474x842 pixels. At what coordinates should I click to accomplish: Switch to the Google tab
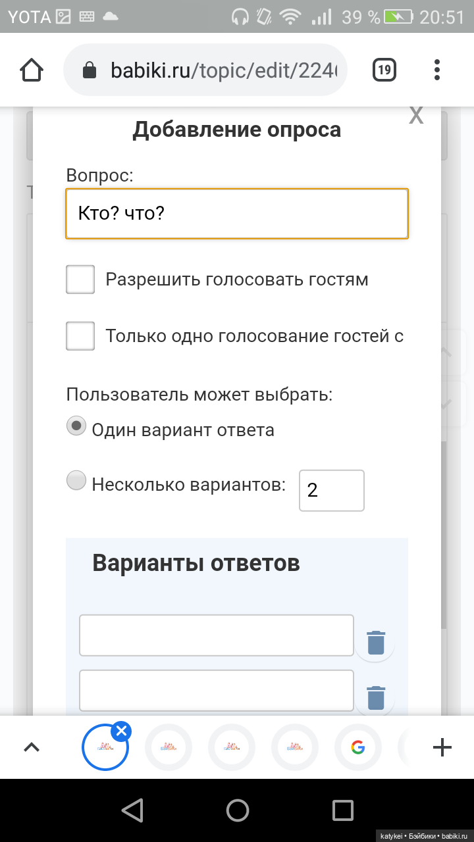tap(358, 747)
